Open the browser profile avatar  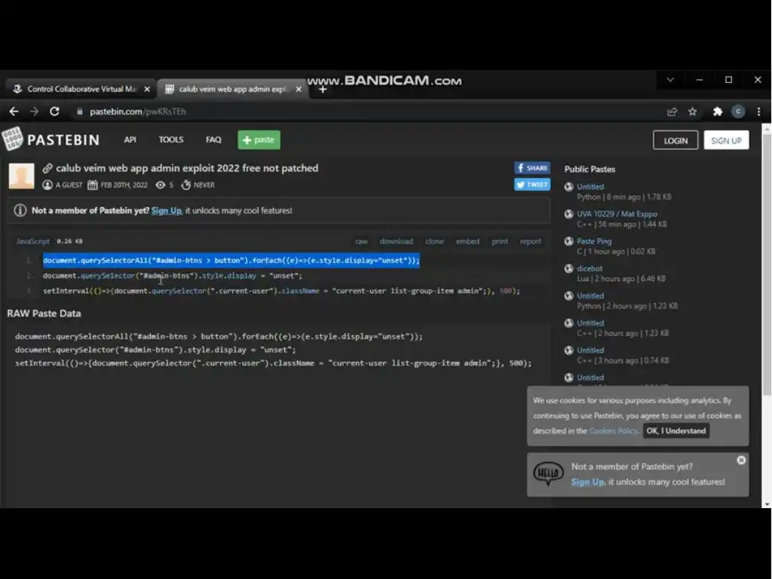(x=738, y=112)
